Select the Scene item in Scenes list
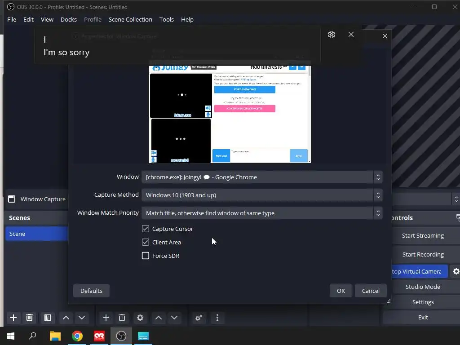 36,234
